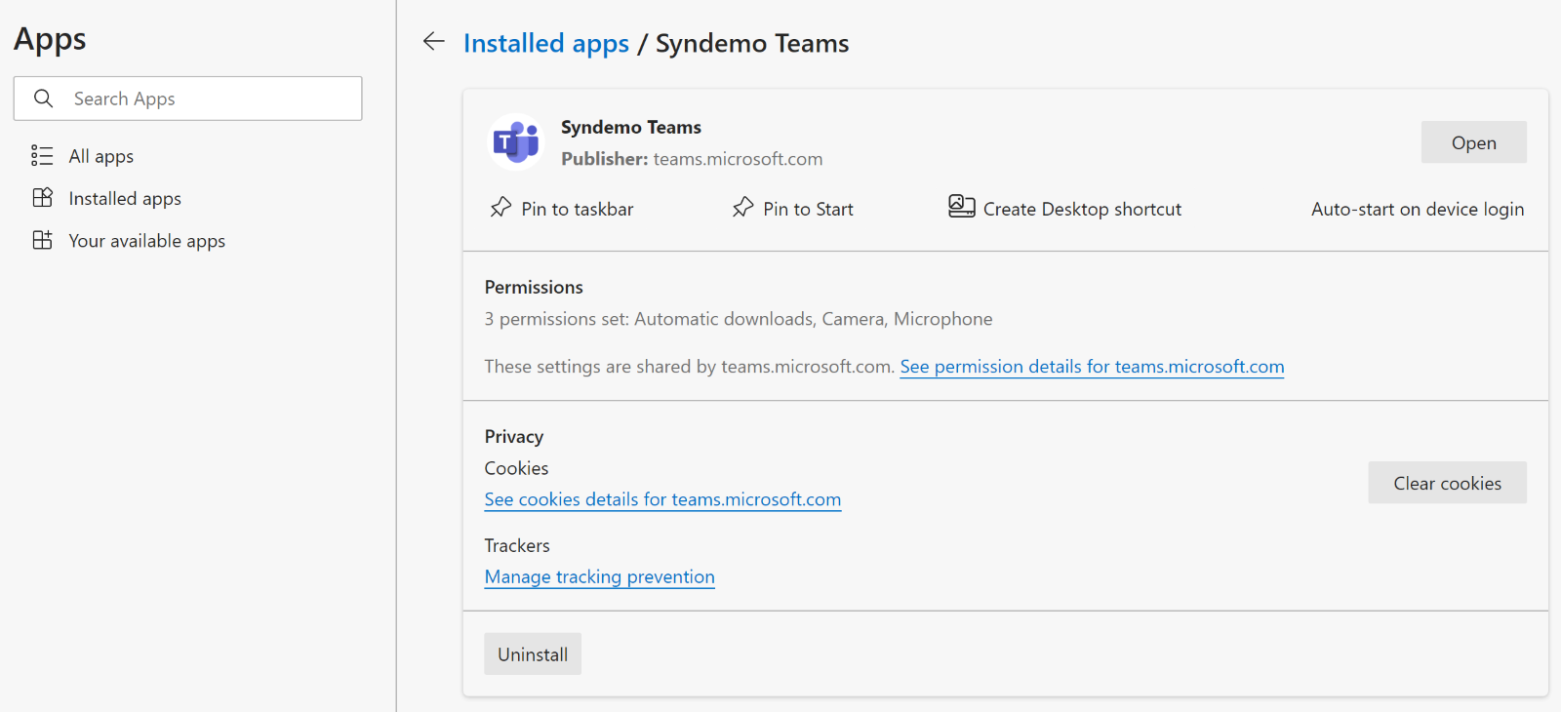The height and width of the screenshot is (712, 1561).
Task: Focus the Search Apps field
Action: pyautogui.click(x=187, y=99)
